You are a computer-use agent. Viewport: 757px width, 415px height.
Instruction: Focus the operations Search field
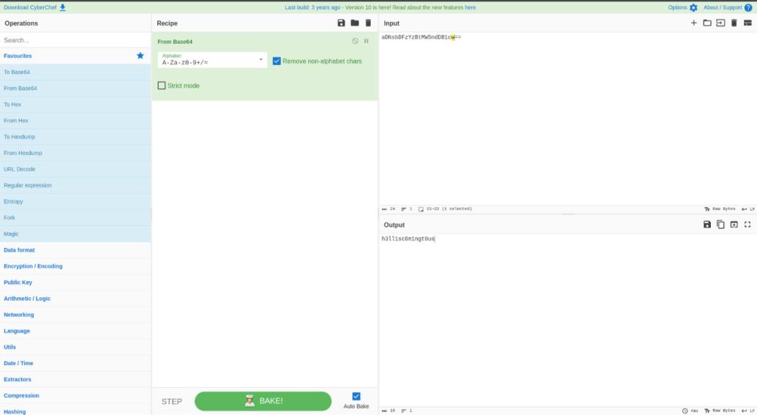coord(75,40)
